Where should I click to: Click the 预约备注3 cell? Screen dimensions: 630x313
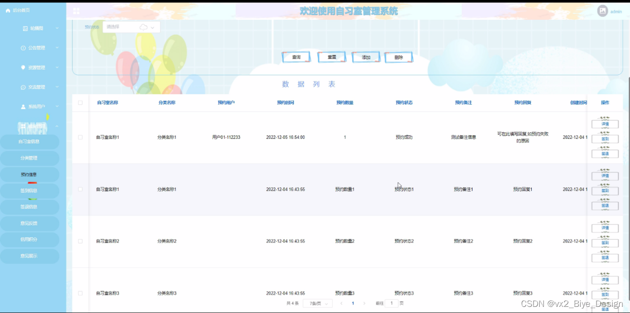463,293
